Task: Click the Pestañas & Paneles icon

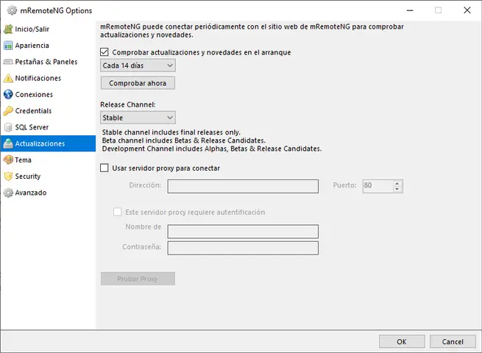Action: tap(8, 62)
